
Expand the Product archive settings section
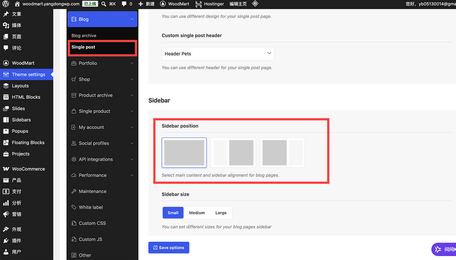click(102, 95)
